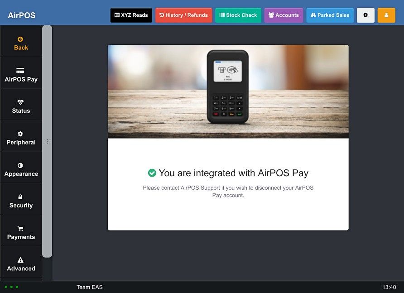This screenshot has height=293, width=404.
Task: Open the Accounts section
Action: 284,15
